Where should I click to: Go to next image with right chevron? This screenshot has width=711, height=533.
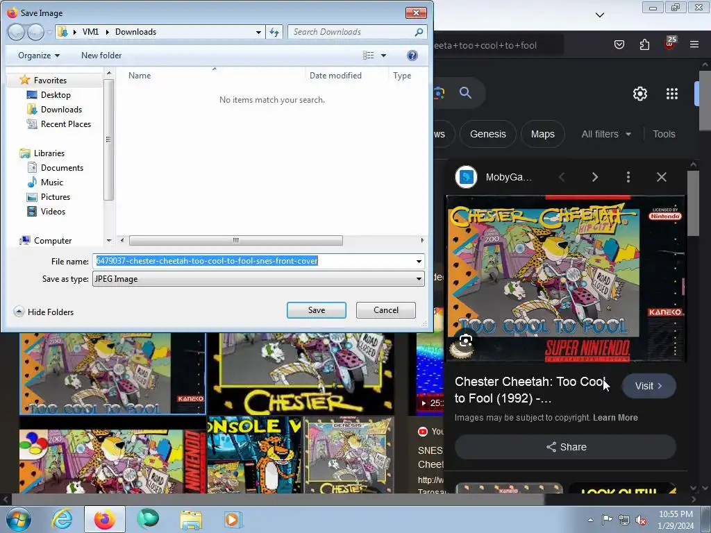[x=595, y=177]
